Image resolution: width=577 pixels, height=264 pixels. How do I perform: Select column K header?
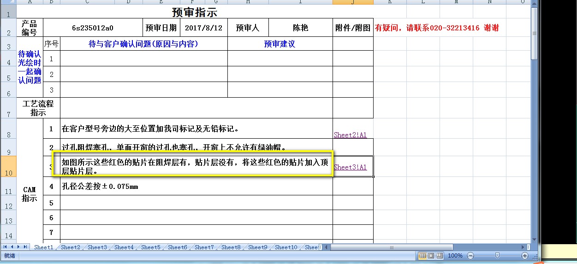click(x=390, y=2)
